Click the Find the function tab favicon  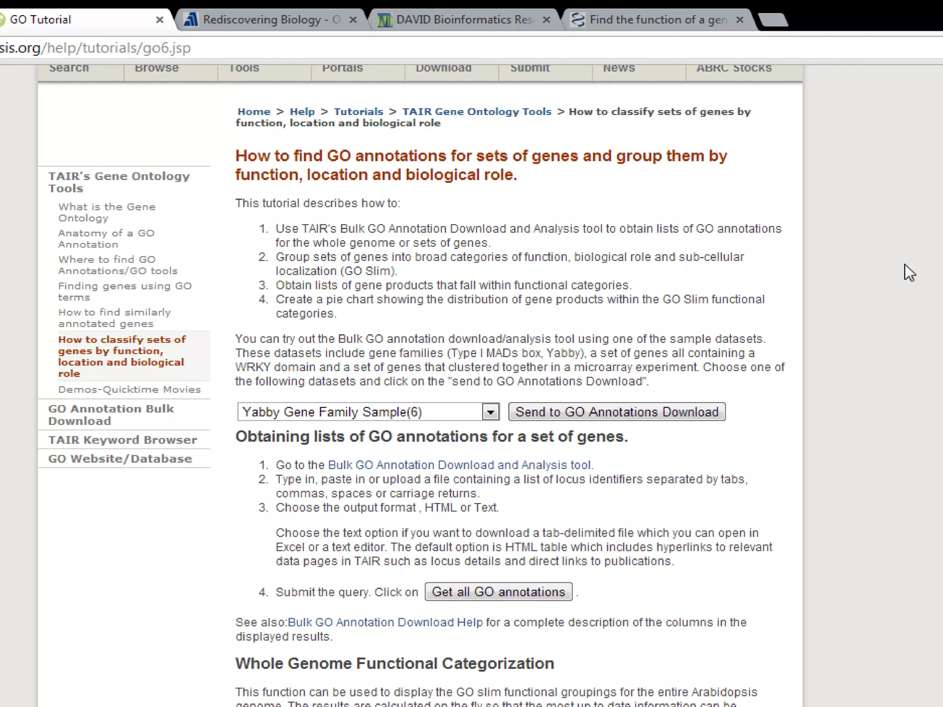[578, 20]
